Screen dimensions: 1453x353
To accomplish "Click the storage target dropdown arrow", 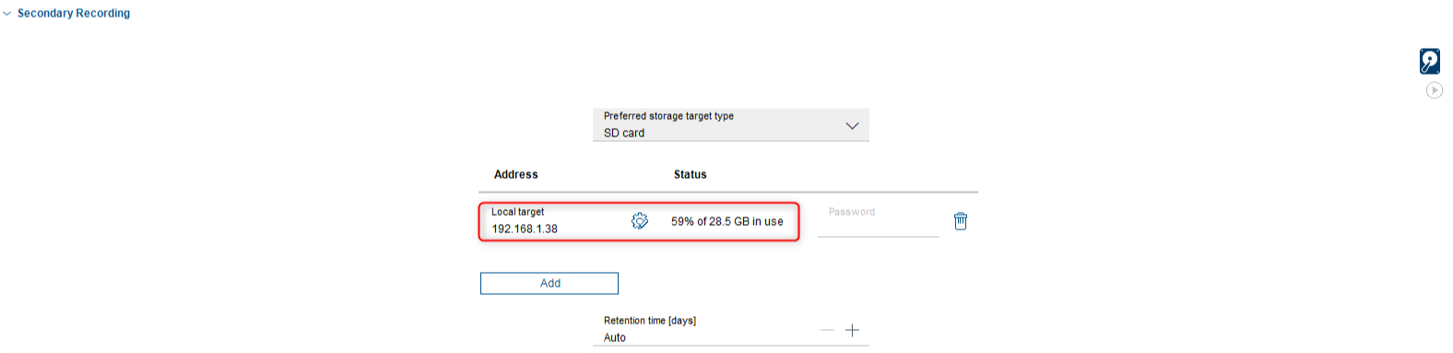I will click(852, 126).
